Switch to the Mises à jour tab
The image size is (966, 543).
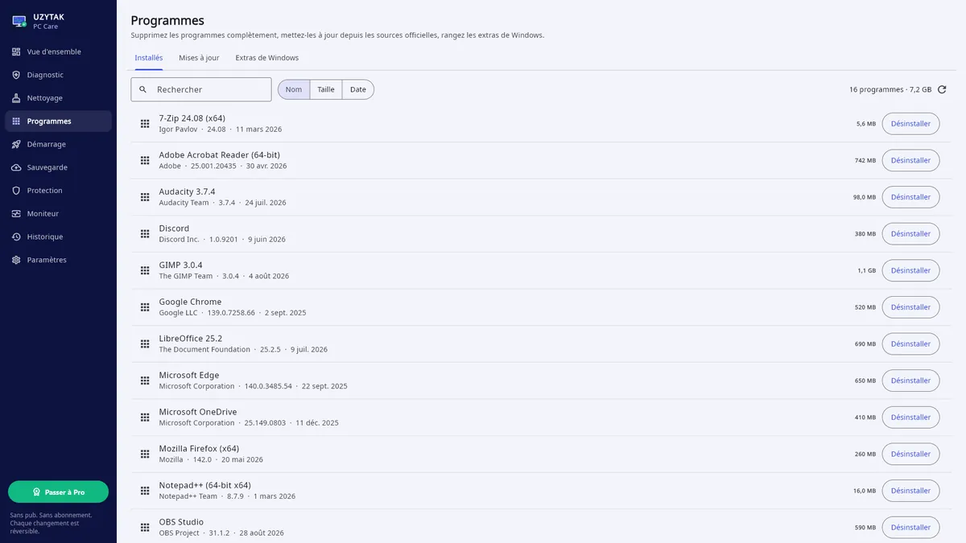pyautogui.click(x=199, y=58)
